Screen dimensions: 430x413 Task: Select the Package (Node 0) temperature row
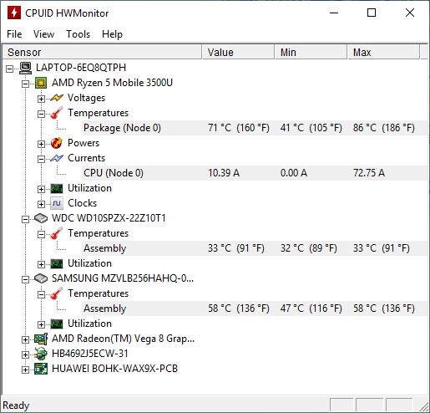(x=255, y=128)
